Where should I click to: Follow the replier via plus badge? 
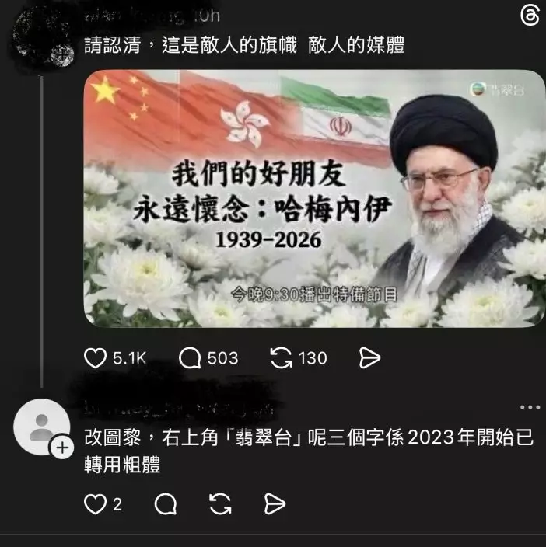click(62, 448)
